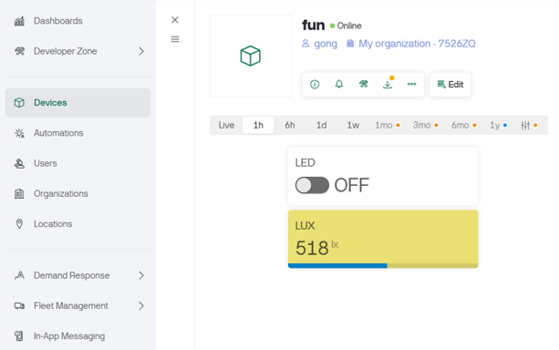Select the 1w time range tab
The width and height of the screenshot is (559, 350).
click(x=353, y=126)
